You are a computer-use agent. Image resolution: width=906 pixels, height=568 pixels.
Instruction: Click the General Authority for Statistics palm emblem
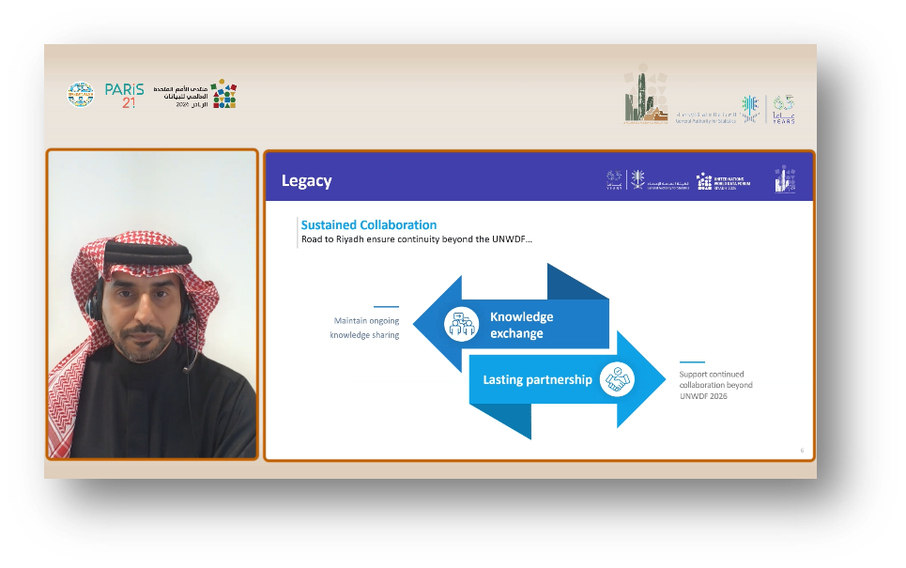pos(751,108)
